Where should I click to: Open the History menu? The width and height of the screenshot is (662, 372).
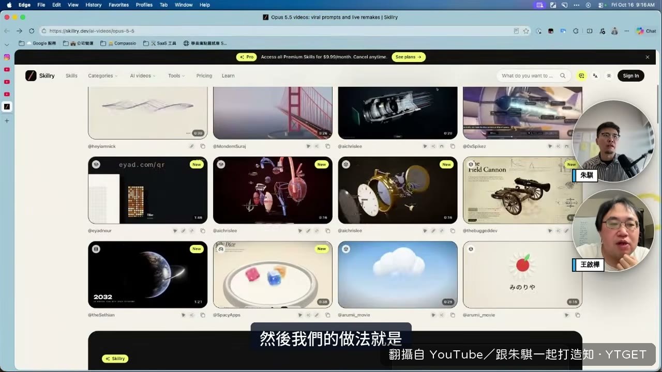[x=93, y=5]
